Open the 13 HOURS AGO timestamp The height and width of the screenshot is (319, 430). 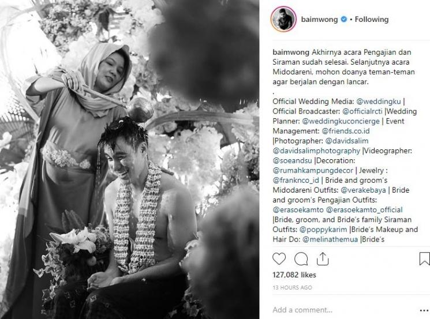[292, 287]
